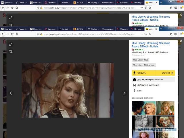Viewport: 184px width, 138px height.
Task: Click the Back arrow in the lower browser toolbar
Action: (3, 34)
